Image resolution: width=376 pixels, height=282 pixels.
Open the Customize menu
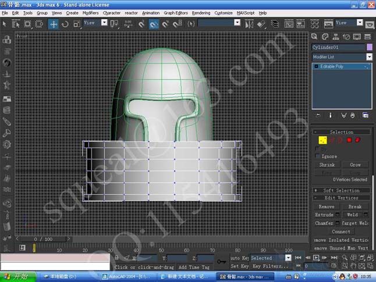[224, 13]
